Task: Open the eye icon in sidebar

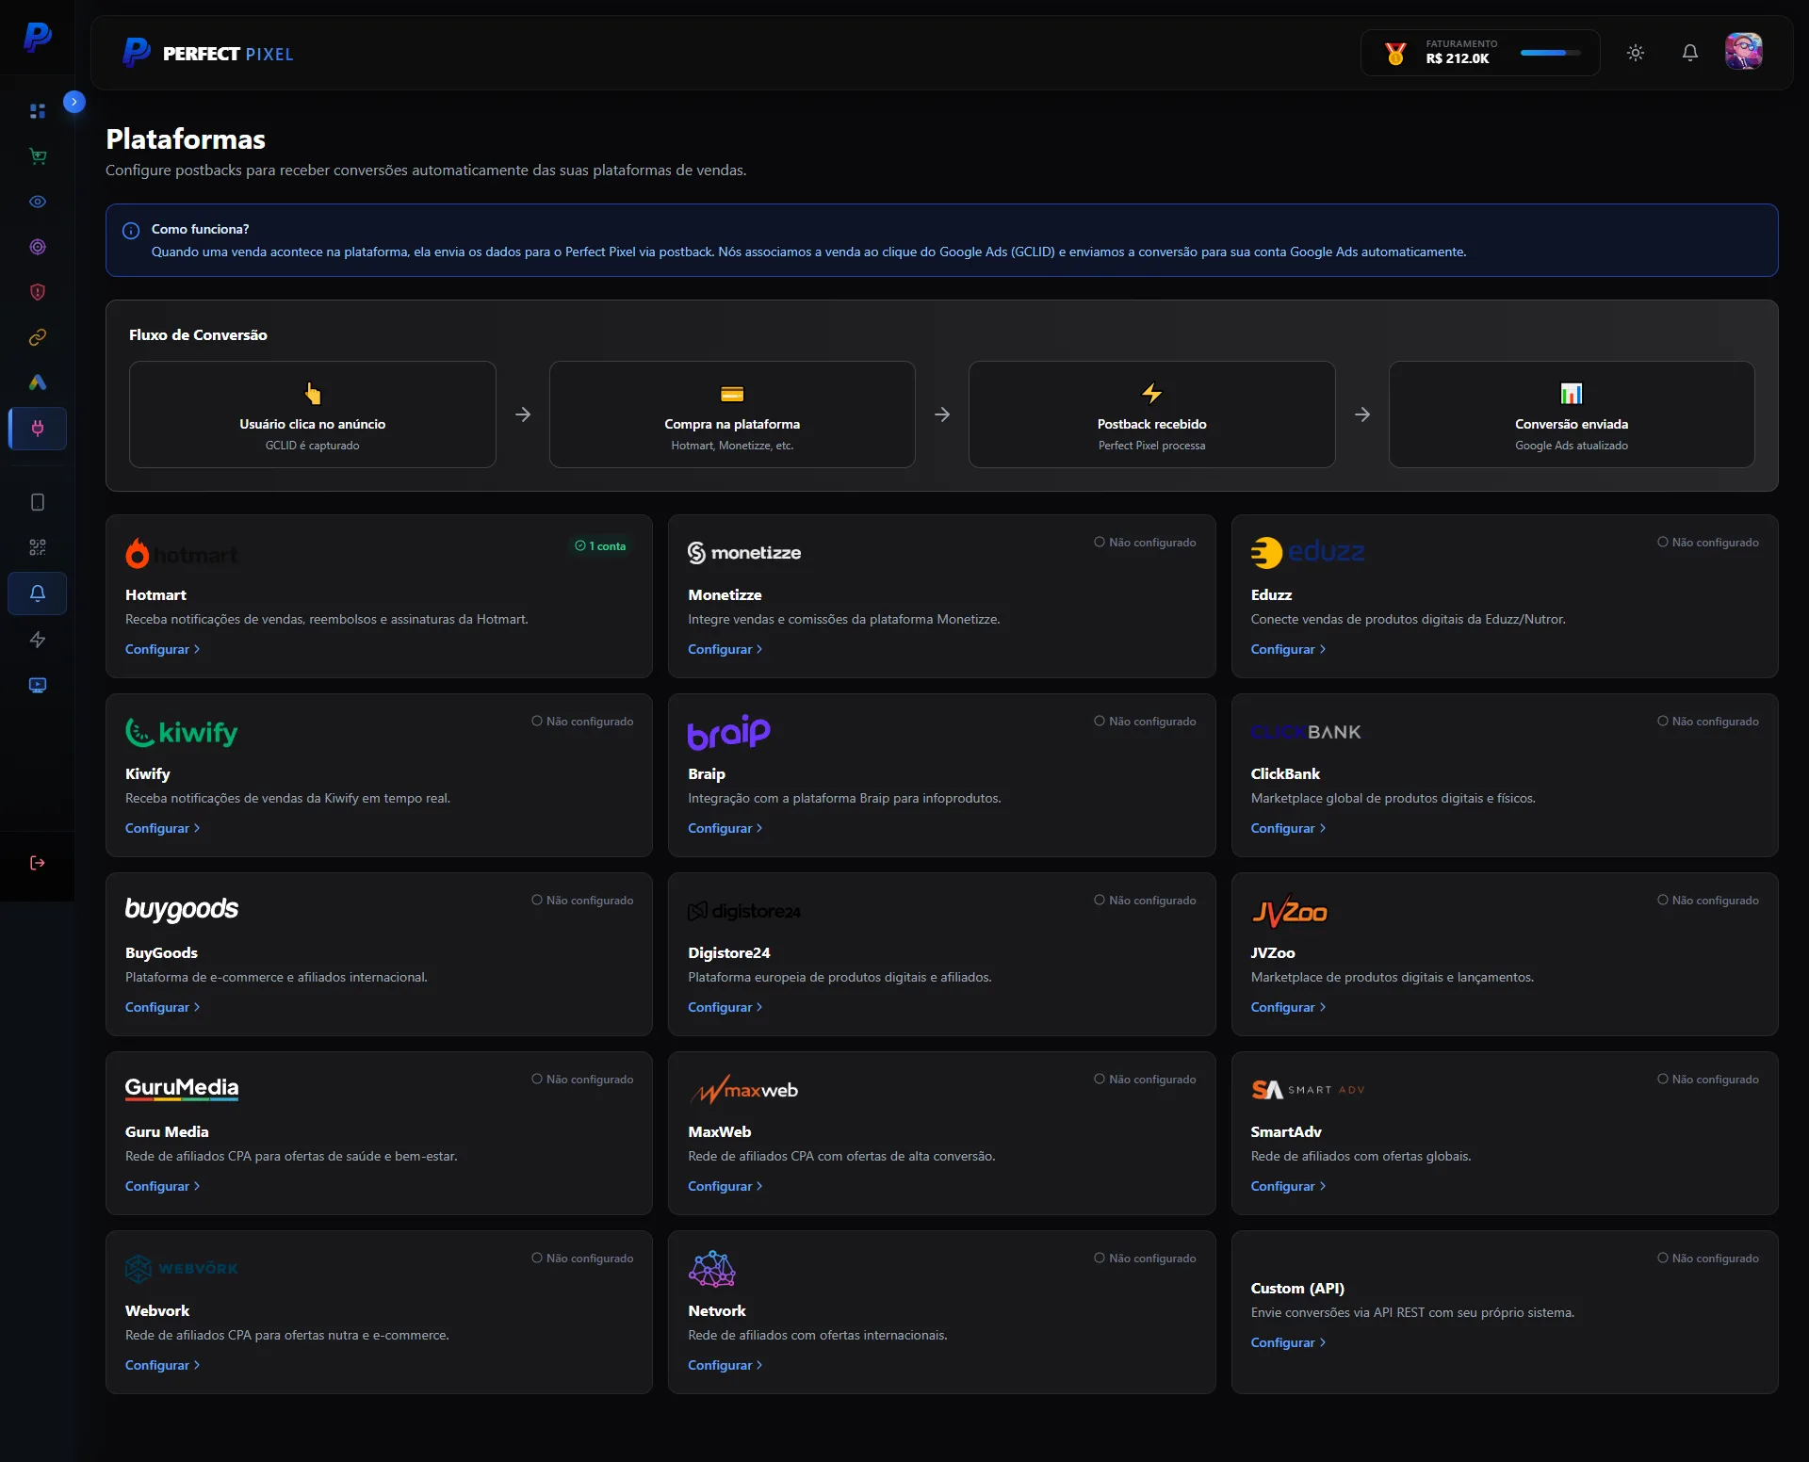Action: tap(38, 202)
